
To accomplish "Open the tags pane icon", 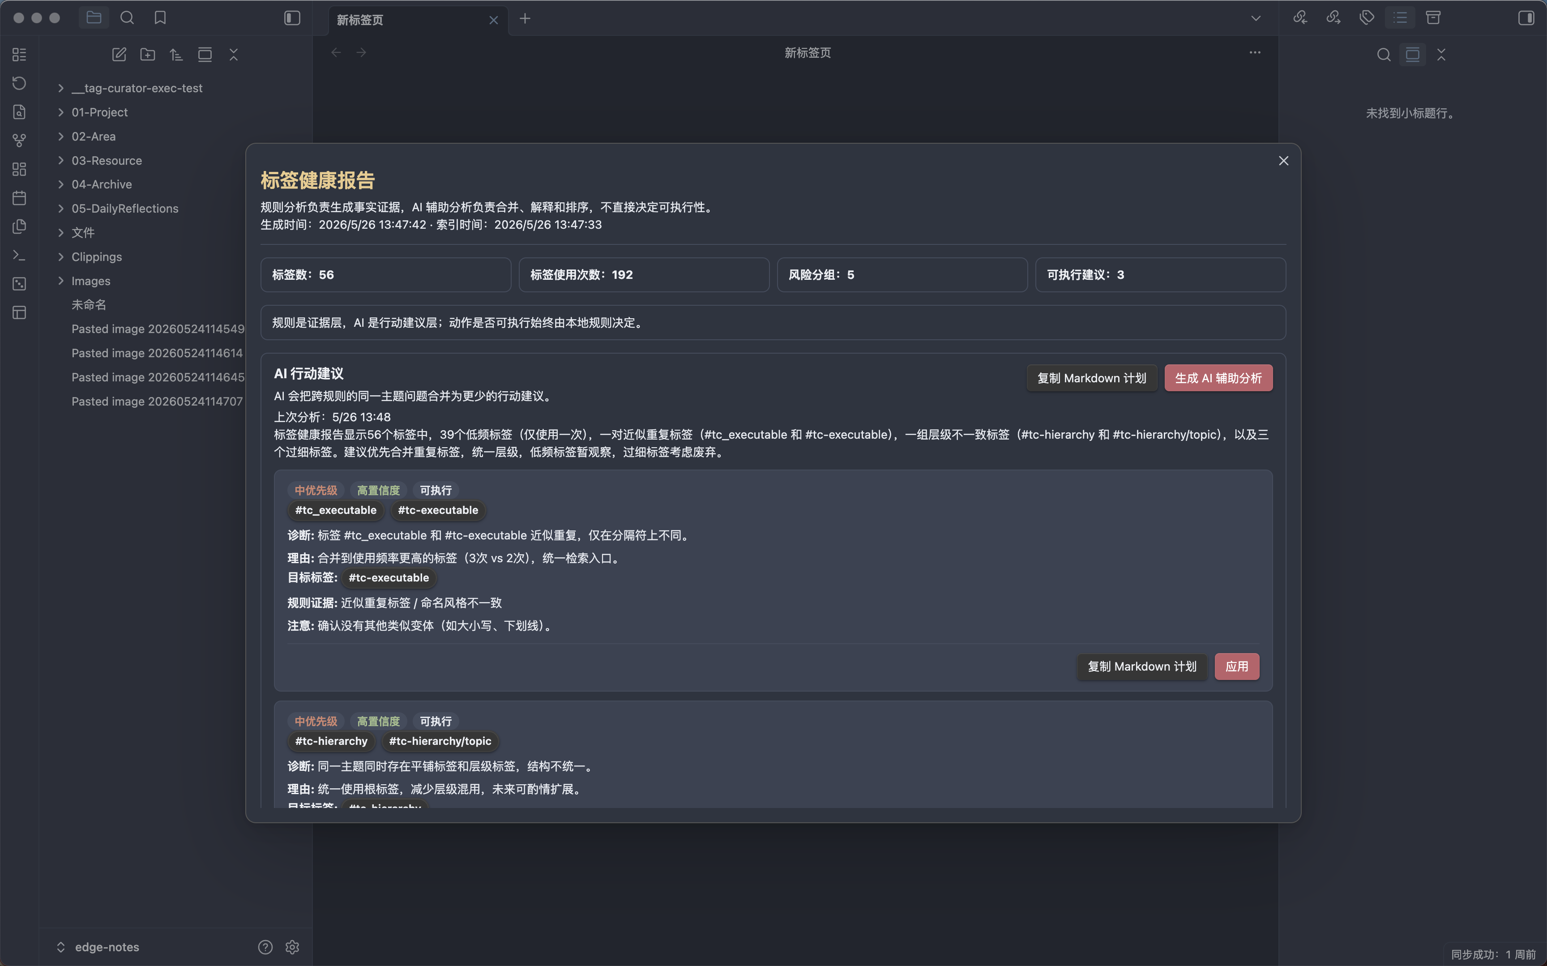I will [1367, 18].
